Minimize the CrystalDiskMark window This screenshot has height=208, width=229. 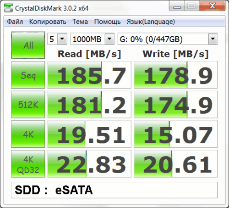(x=177, y=6)
